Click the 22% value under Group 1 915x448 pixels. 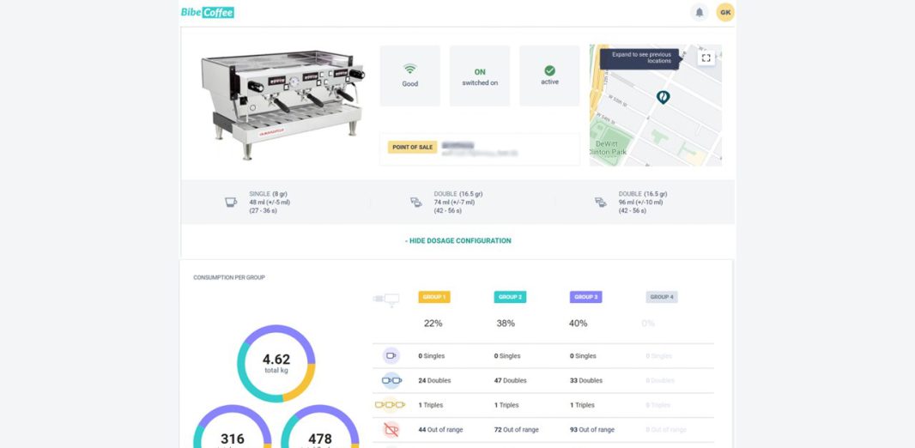433,324
